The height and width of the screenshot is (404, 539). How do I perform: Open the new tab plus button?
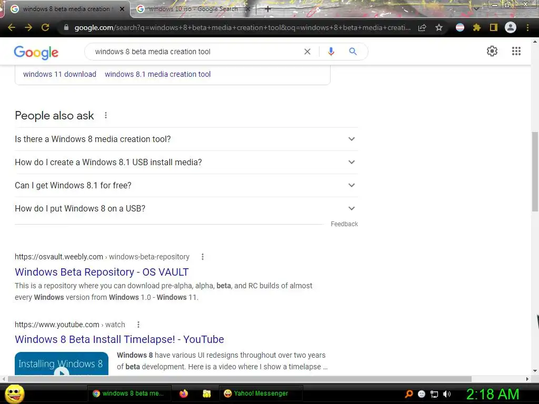pos(268,9)
